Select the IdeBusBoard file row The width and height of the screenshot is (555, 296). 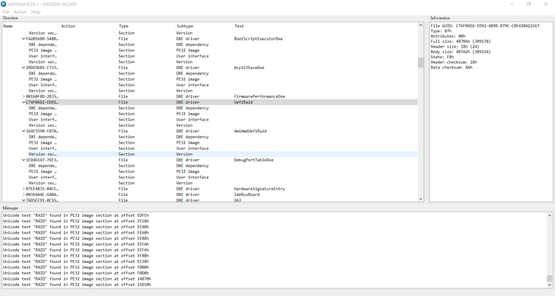tap(210, 195)
